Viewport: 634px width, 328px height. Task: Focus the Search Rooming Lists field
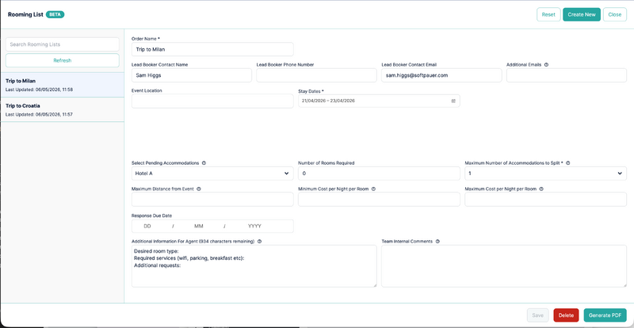63,44
